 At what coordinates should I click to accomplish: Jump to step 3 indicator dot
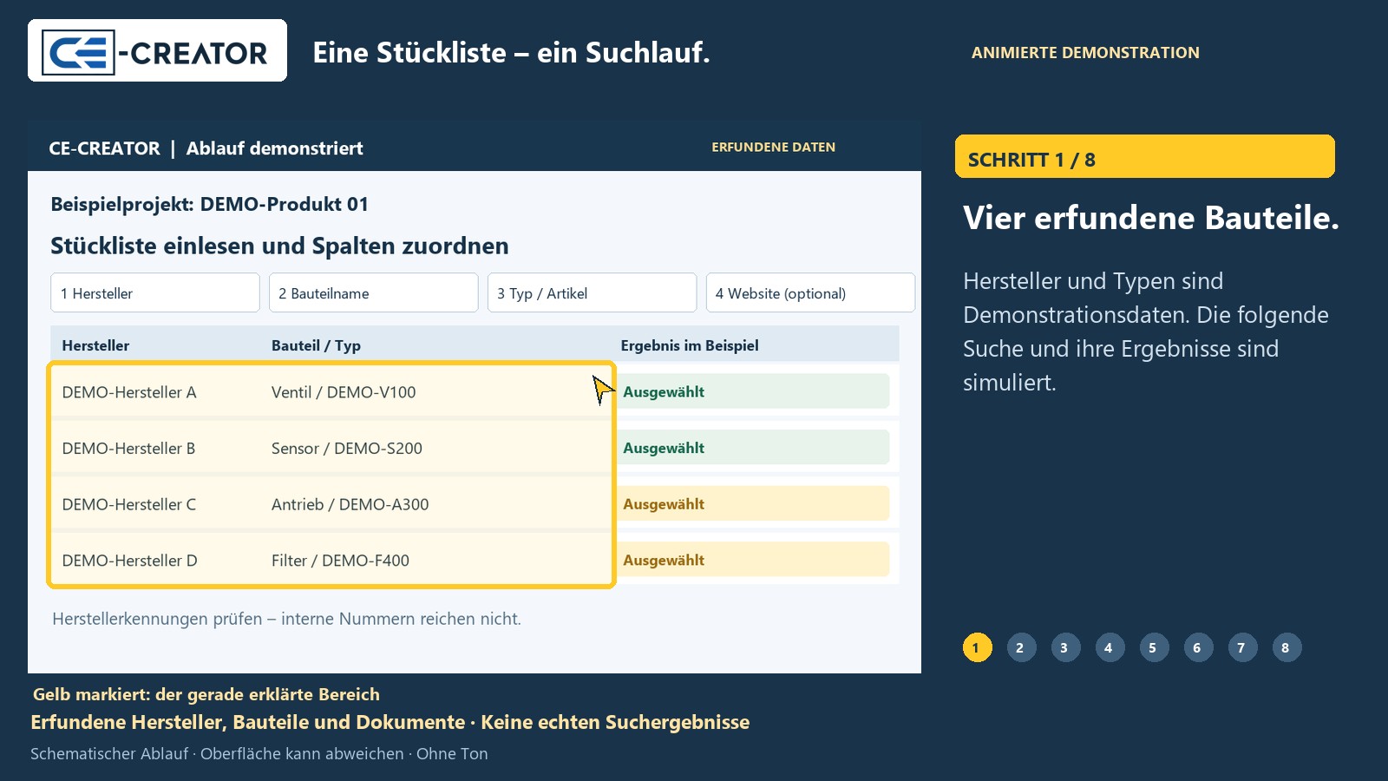(1065, 647)
